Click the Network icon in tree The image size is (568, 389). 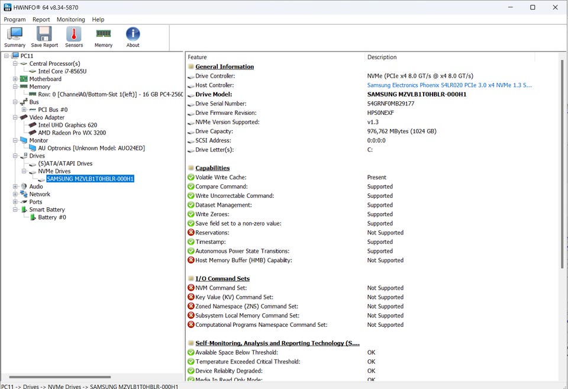coord(24,194)
